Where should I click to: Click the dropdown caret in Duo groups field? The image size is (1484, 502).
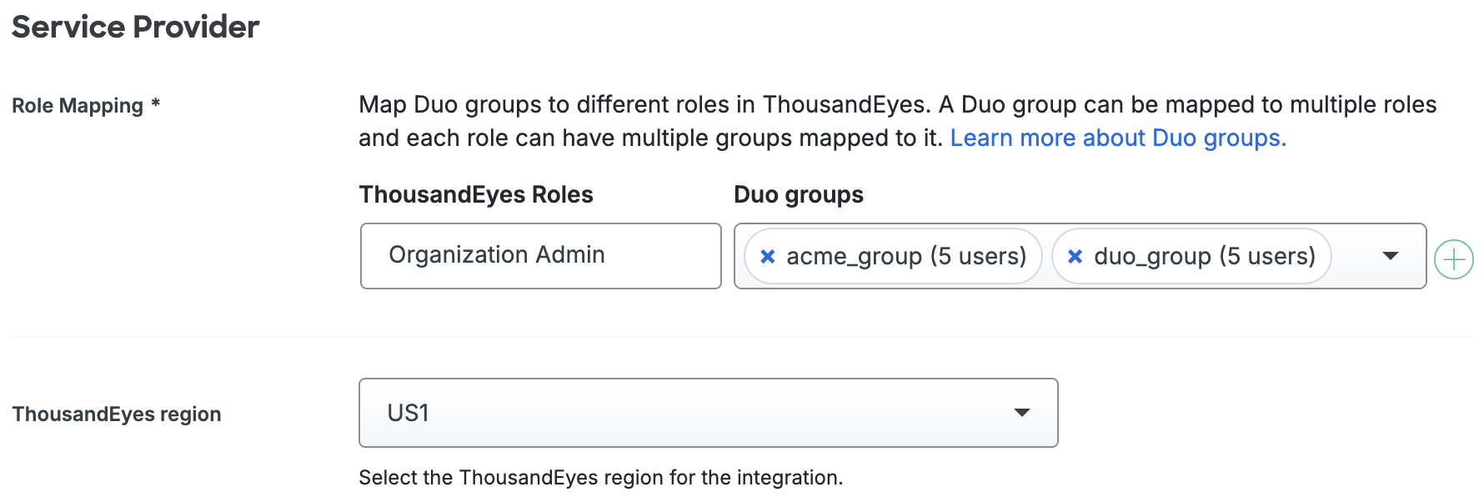pyautogui.click(x=1389, y=257)
